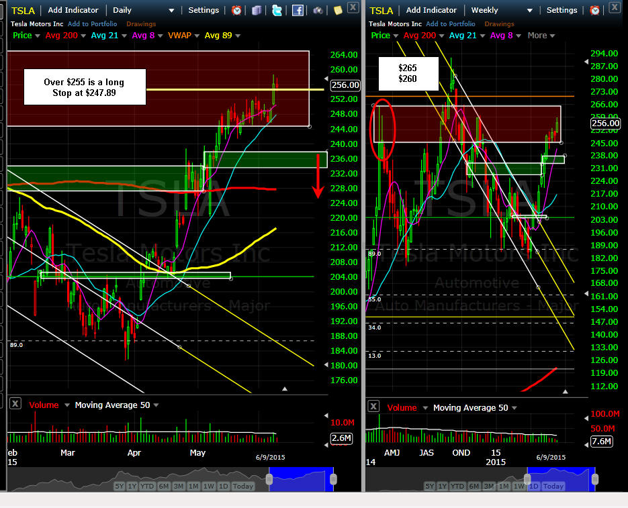628x508 pixels.
Task: Open Add Indicator on the Daily chart
Action: [73, 10]
